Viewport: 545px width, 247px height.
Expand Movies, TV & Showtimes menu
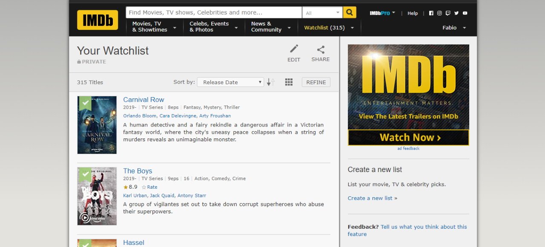(155, 27)
